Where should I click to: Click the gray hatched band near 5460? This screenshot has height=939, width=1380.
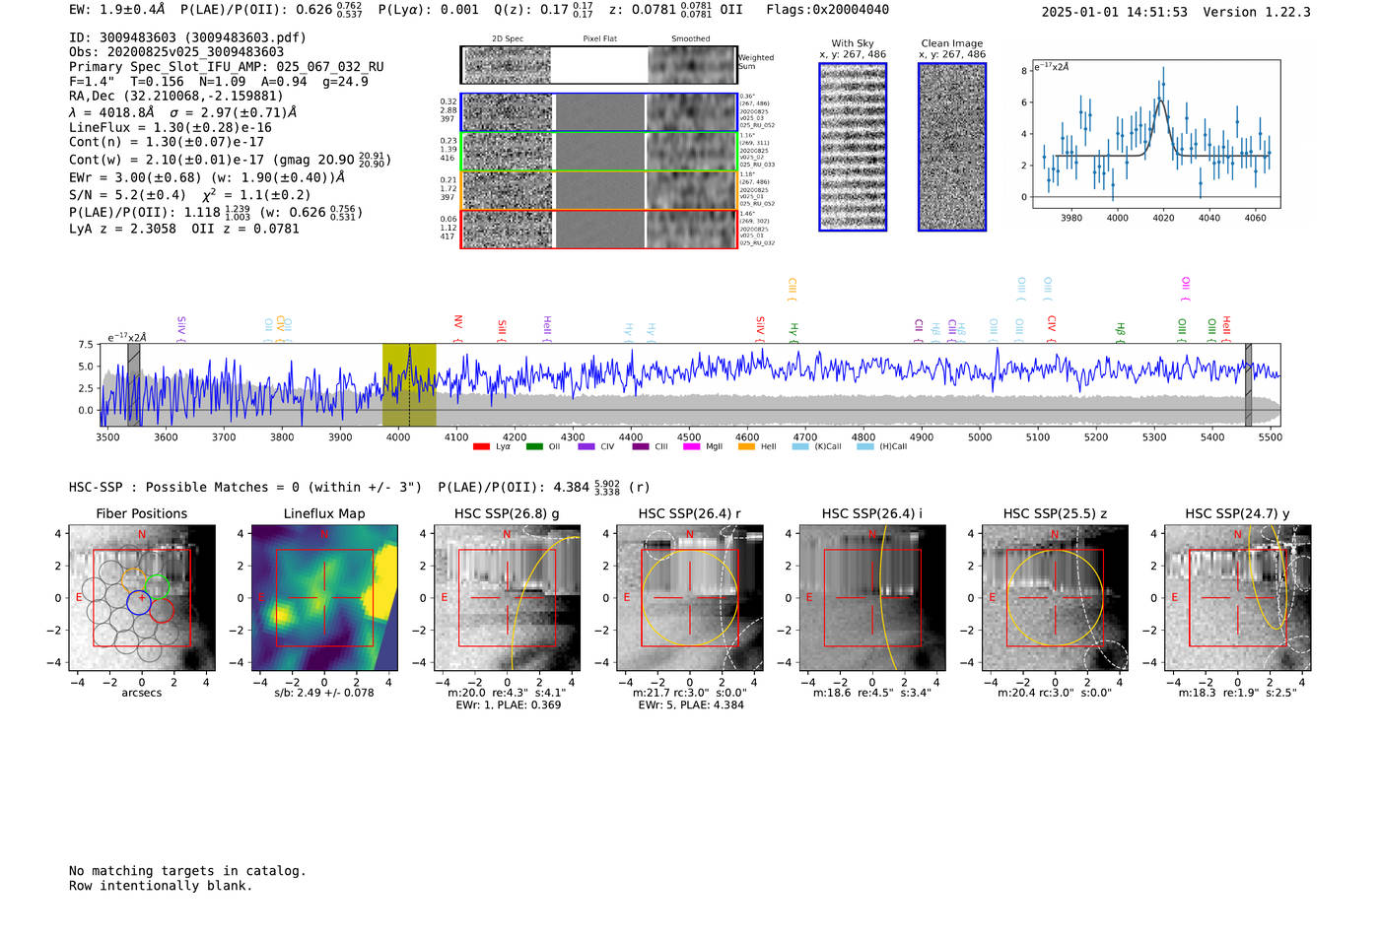(1248, 385)
